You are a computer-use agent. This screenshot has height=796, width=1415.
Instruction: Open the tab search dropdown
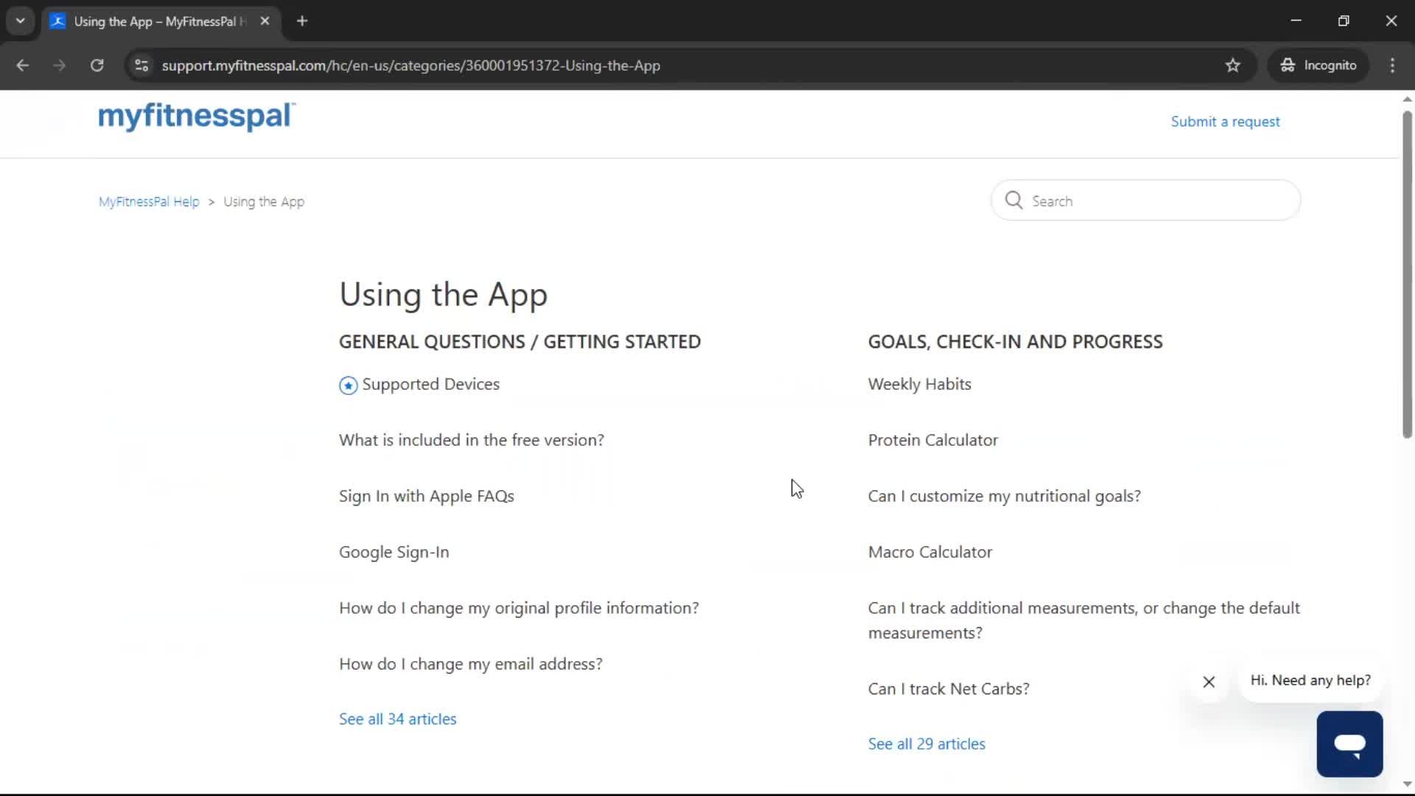[x=21, y=21]
